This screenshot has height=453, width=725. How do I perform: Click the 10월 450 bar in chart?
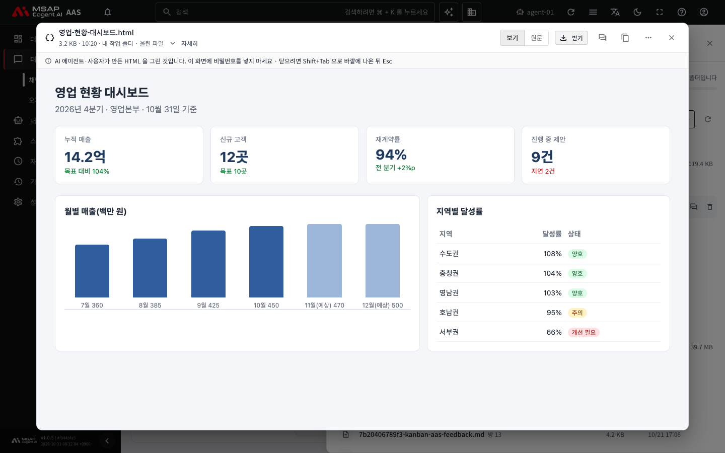point(266,262)
